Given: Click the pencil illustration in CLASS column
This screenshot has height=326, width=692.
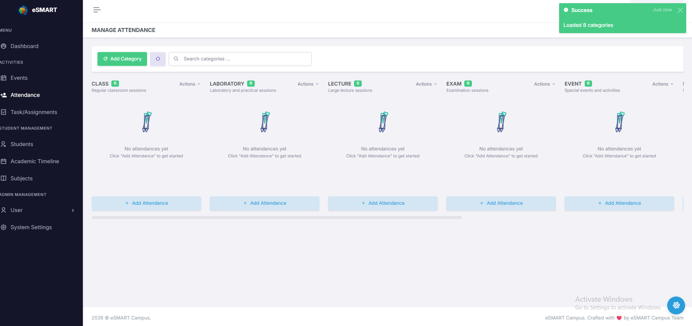Looking at the screenshot, I should point(147,122).
